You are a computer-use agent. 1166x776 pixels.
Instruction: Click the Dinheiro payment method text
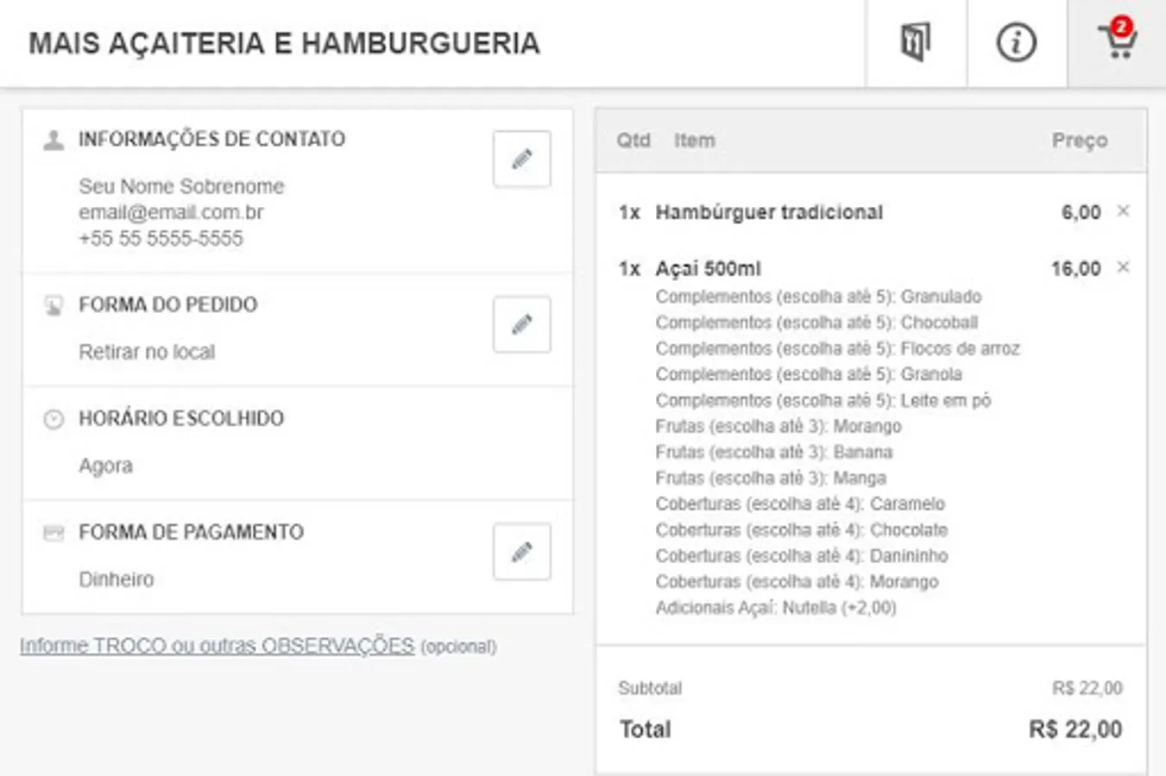117,579
